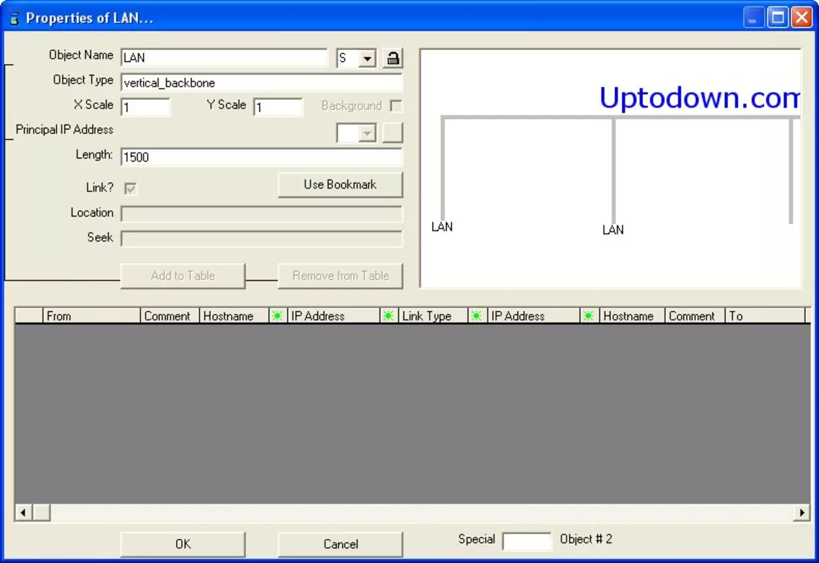Maximize the Properties of LAN window
This screenshot has width=819, height=563.
[777, 18]
